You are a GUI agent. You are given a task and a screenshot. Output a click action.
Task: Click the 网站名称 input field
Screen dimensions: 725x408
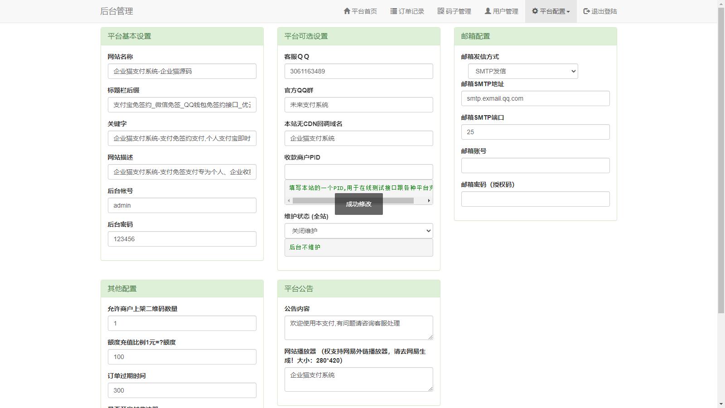click(182, 71)
